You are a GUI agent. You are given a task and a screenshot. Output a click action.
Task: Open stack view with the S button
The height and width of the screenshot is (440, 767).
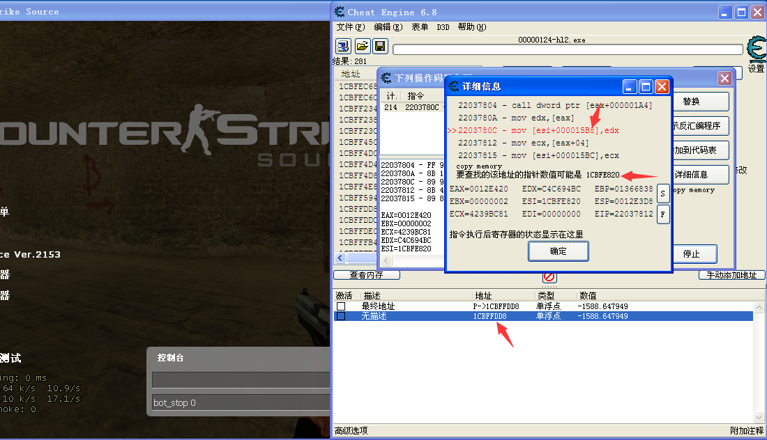(x=662, y=194)
